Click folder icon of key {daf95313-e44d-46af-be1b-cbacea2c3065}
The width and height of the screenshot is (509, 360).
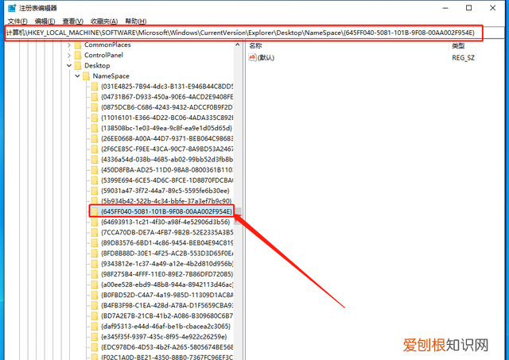(95, 326)
